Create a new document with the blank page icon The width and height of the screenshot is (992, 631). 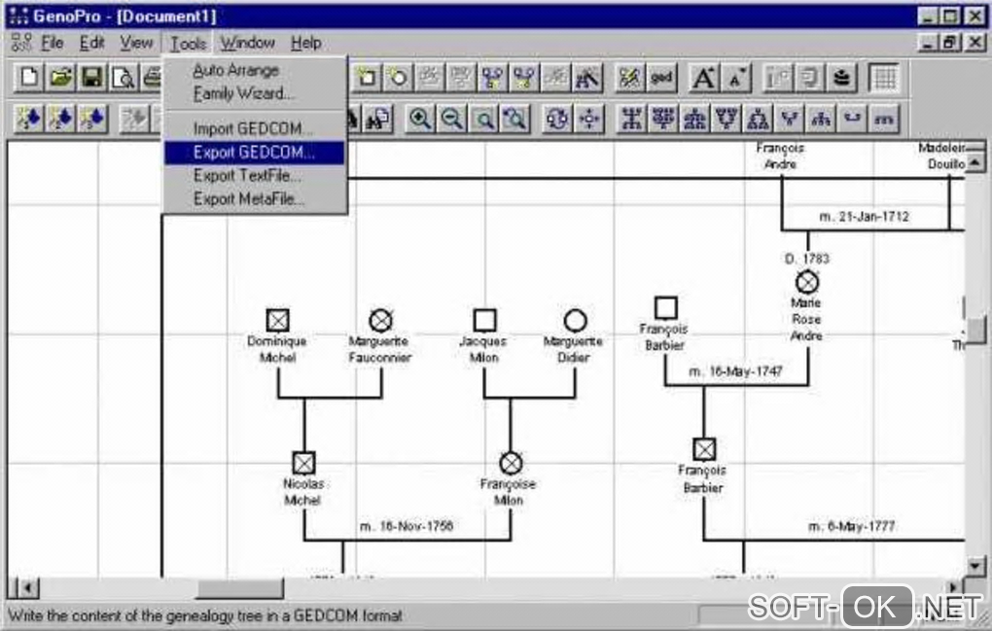(29, 78)
